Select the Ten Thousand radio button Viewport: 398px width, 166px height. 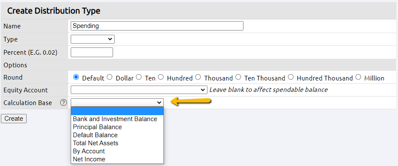click(238, 77)
